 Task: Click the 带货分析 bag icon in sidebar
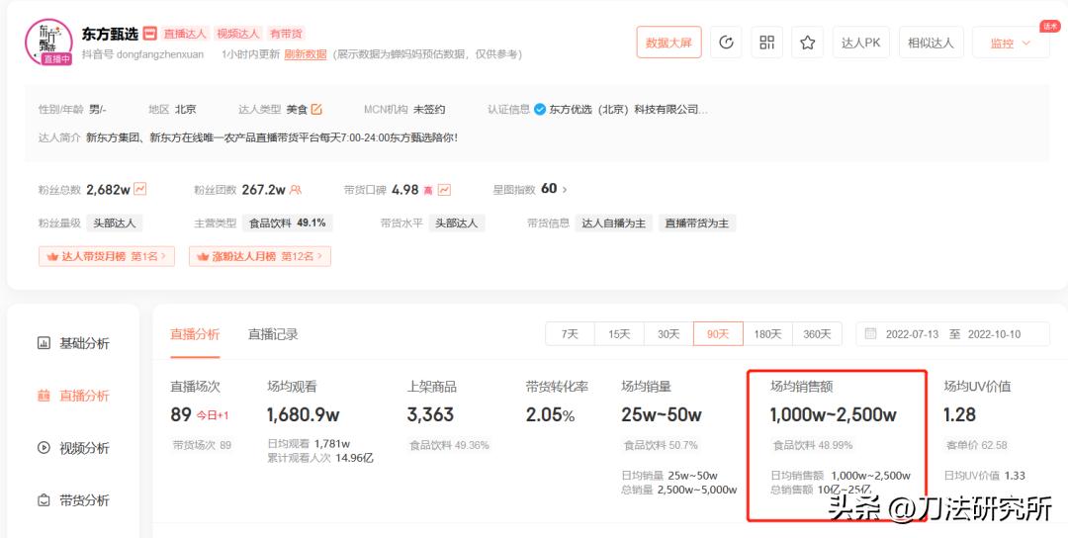pos(44,500)
